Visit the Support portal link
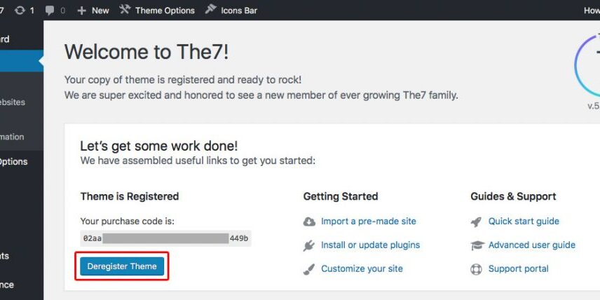The width and height of the screenshot is (600, 300). tap(518, 269)
